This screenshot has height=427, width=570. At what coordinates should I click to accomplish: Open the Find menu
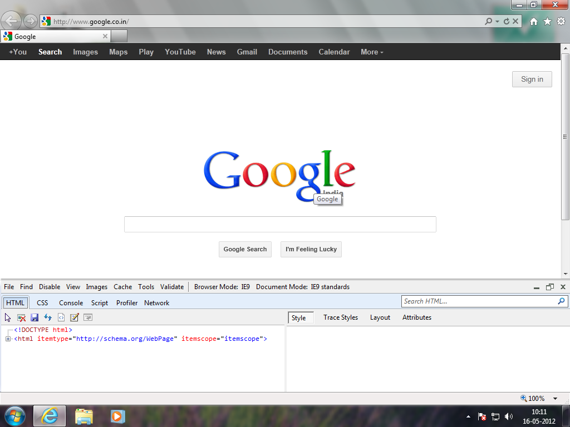pyautogui.click(x=26, y=287)
